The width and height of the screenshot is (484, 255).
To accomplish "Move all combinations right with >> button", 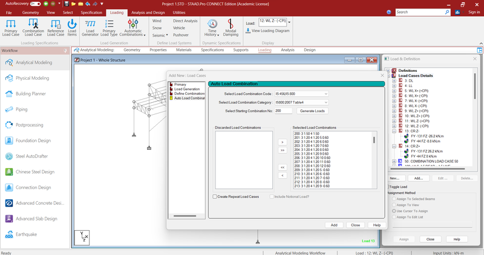I will click(283, 150).
